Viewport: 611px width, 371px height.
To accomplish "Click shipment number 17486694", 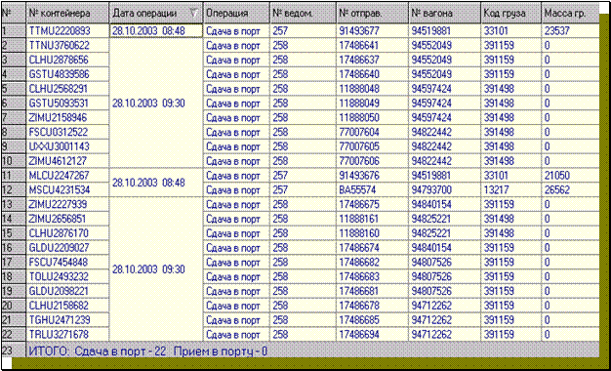I will click(359, 334).
